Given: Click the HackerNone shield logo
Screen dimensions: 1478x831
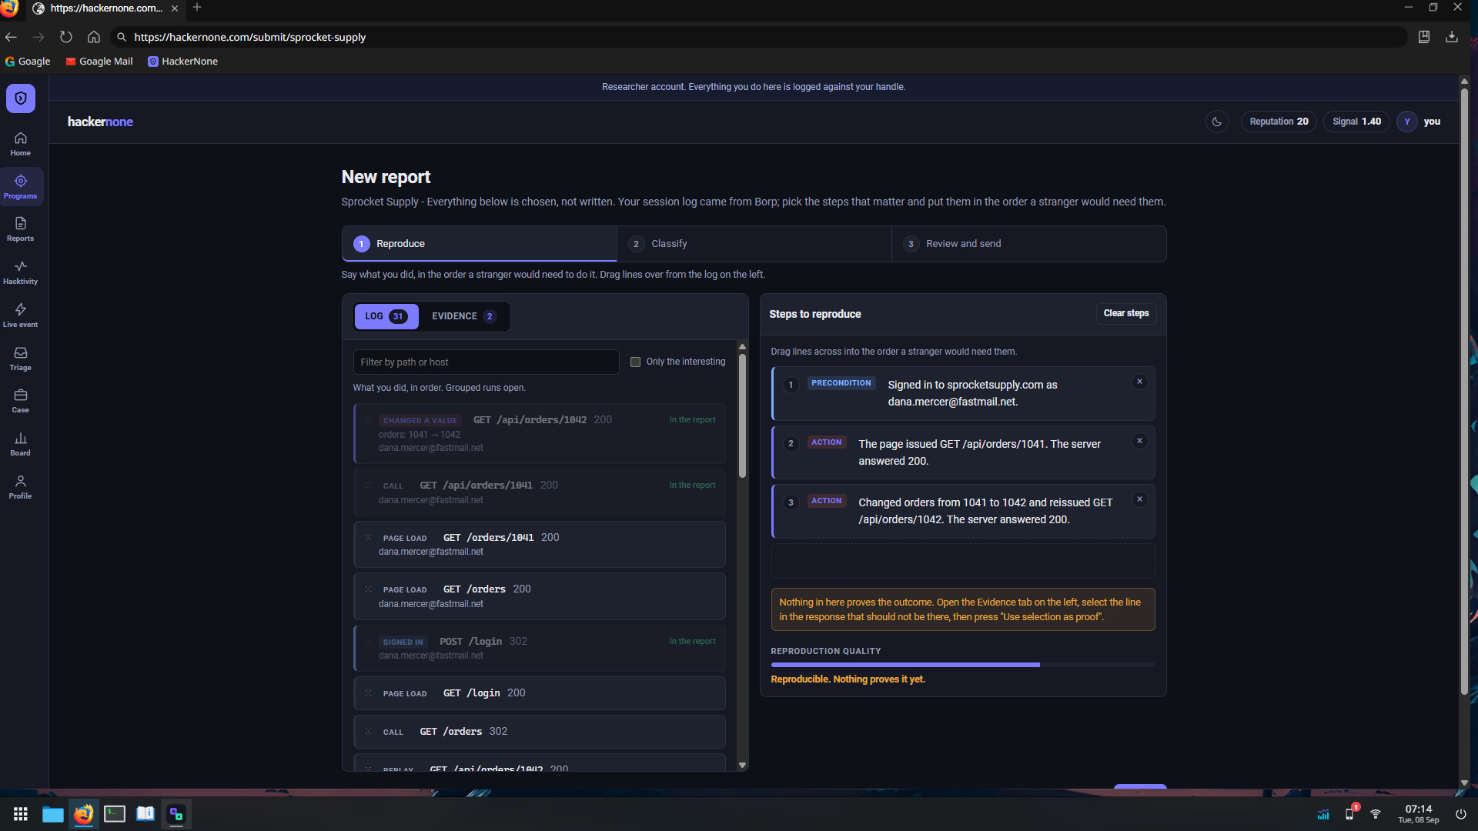Looking at the screenshot, I should (x=21, y=98).
